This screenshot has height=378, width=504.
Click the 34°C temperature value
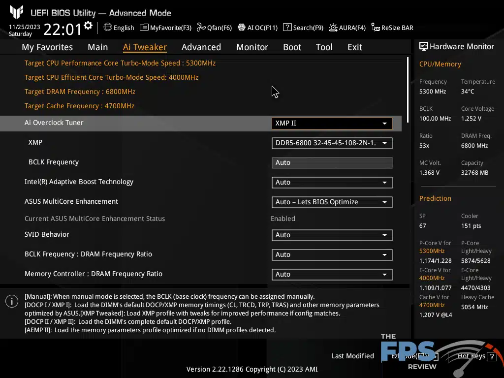point(468,91)
